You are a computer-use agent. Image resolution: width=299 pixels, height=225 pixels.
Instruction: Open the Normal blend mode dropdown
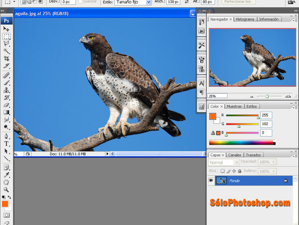(223, 162)
